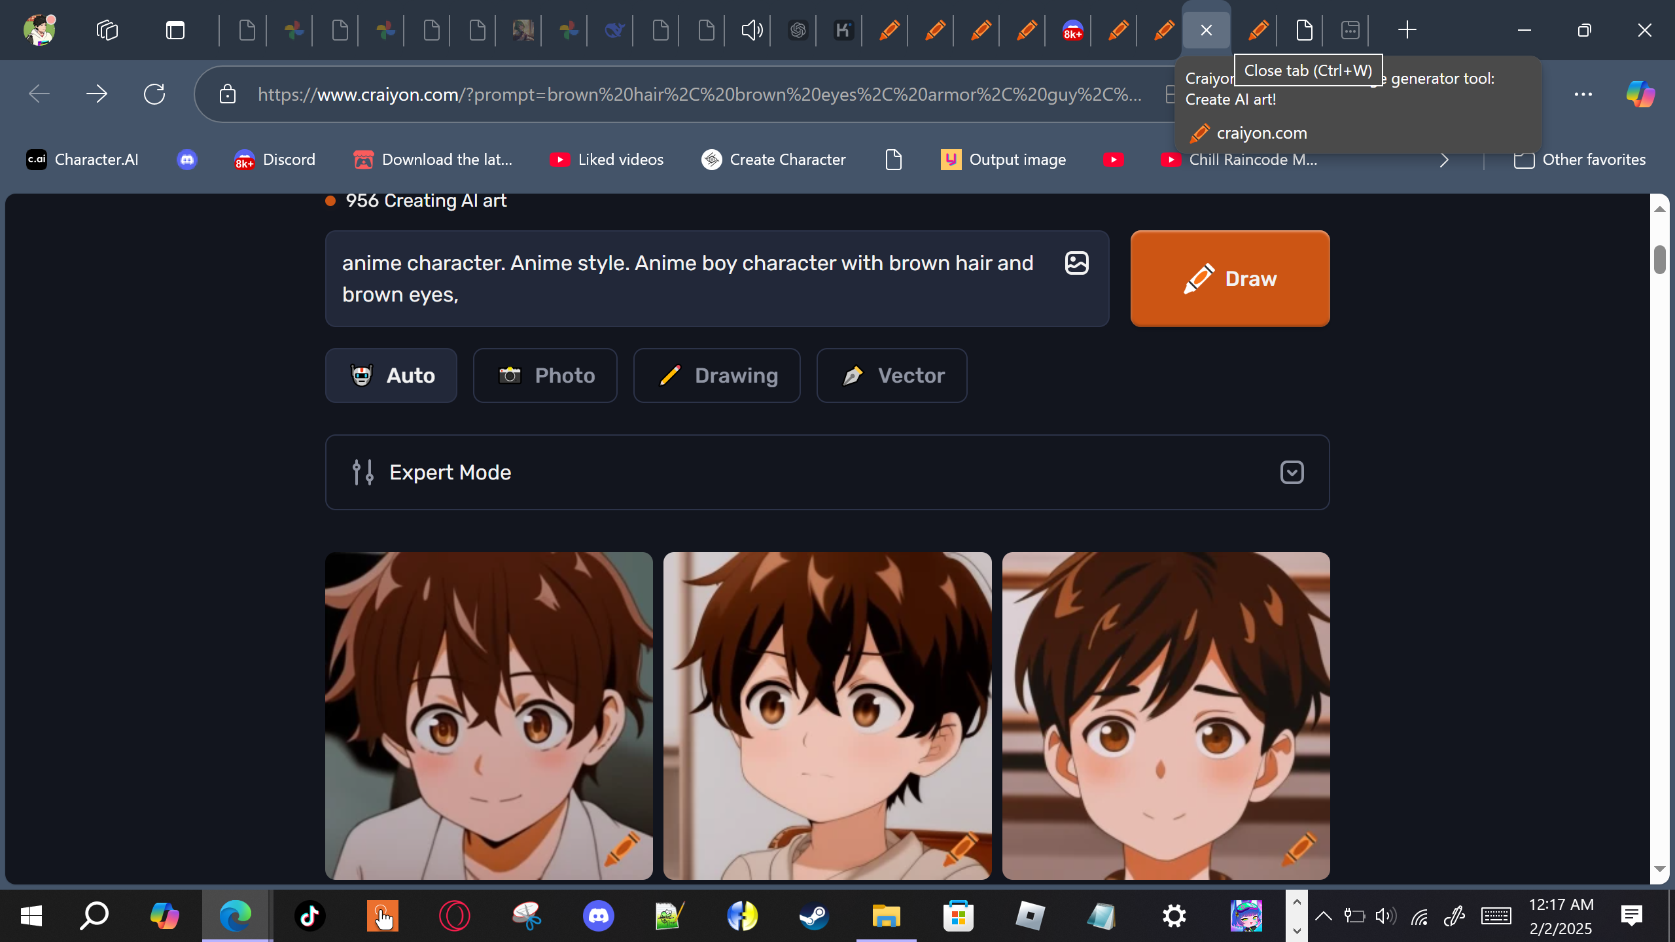Open the workspaces icon near profile picture
Screen dimensions: 1675x942
[107, 30]
